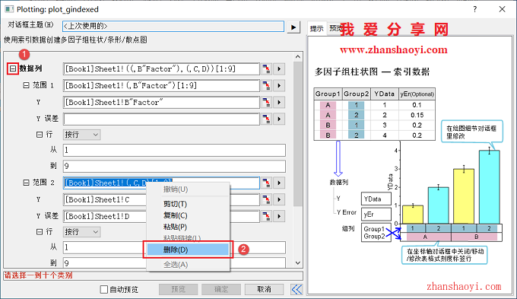Open arrow menu button for 范围 2 row

[x=279, y=183]
